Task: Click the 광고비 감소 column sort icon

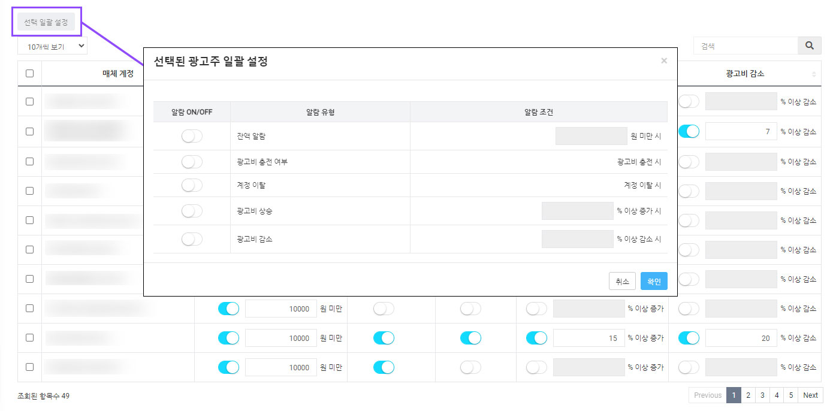Action: coord(813,74)
